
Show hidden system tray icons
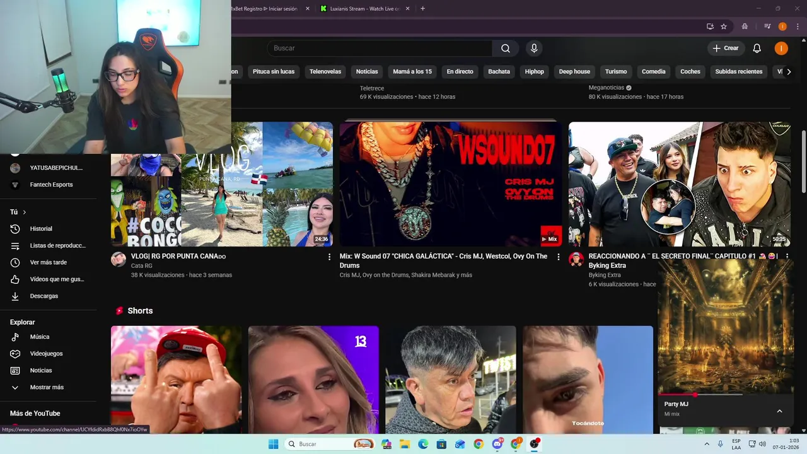coord(707,444)
